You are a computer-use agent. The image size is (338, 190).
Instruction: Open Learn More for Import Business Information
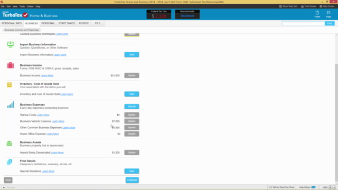coord(60,55)
